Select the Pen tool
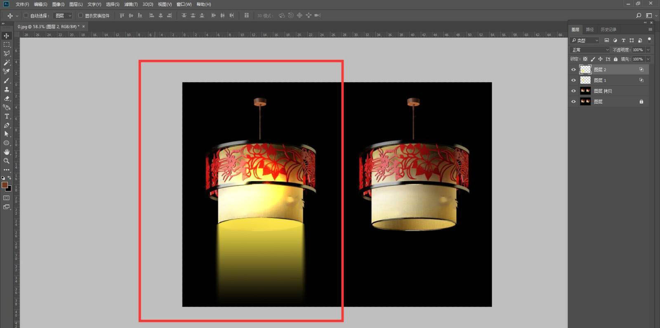This screenshot has height=328, width=660. [x=7, y=125]
